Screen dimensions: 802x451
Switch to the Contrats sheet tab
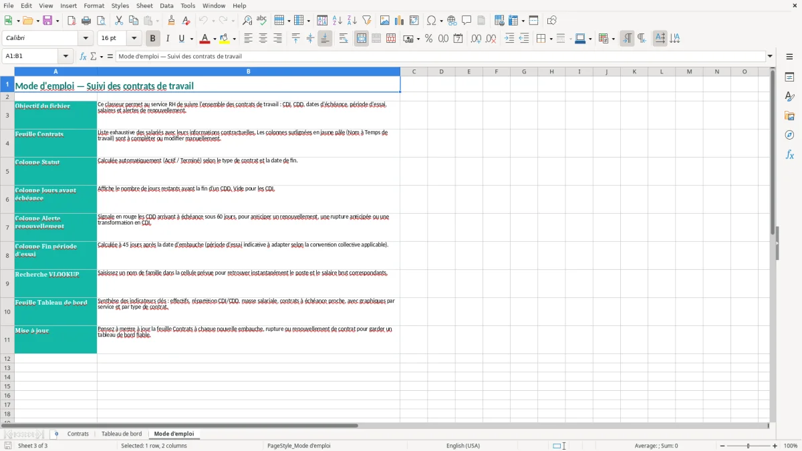pyautogui.click(x=78, y=434)
